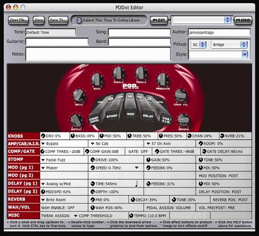Click the REVERB knob on the POD image
Image resolution: width=259 pixels, height=236 pixels.
pos(183,120)
